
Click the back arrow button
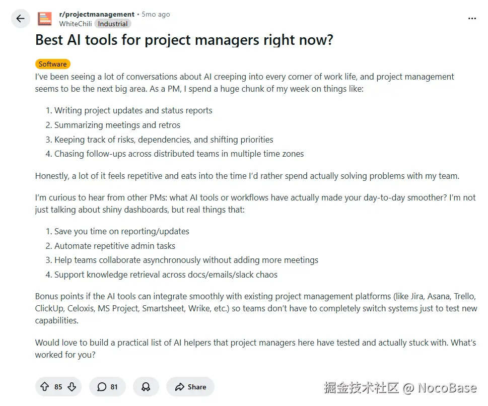tap(20, 19)
